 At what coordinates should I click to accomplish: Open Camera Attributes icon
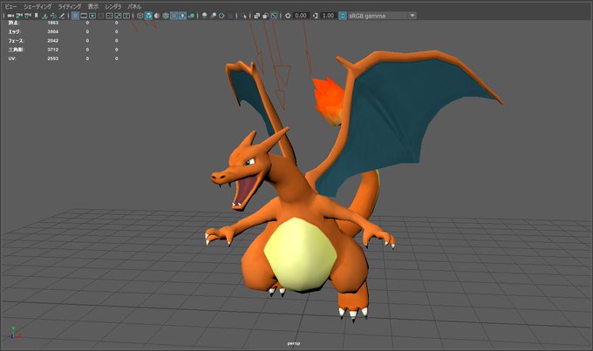pos(28,16)
